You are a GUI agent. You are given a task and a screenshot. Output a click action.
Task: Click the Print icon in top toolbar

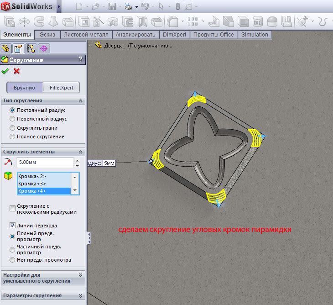coord(128,7)
